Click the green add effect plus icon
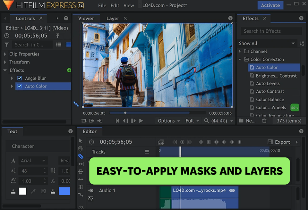Screen dimensions: 308x210 [69, 70]
